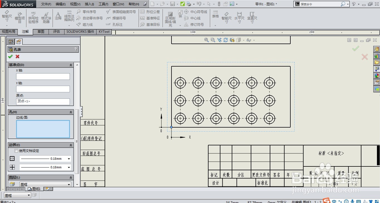Collapse the 孔(H) section
This screenshot has height=203, width=380.
71,112
